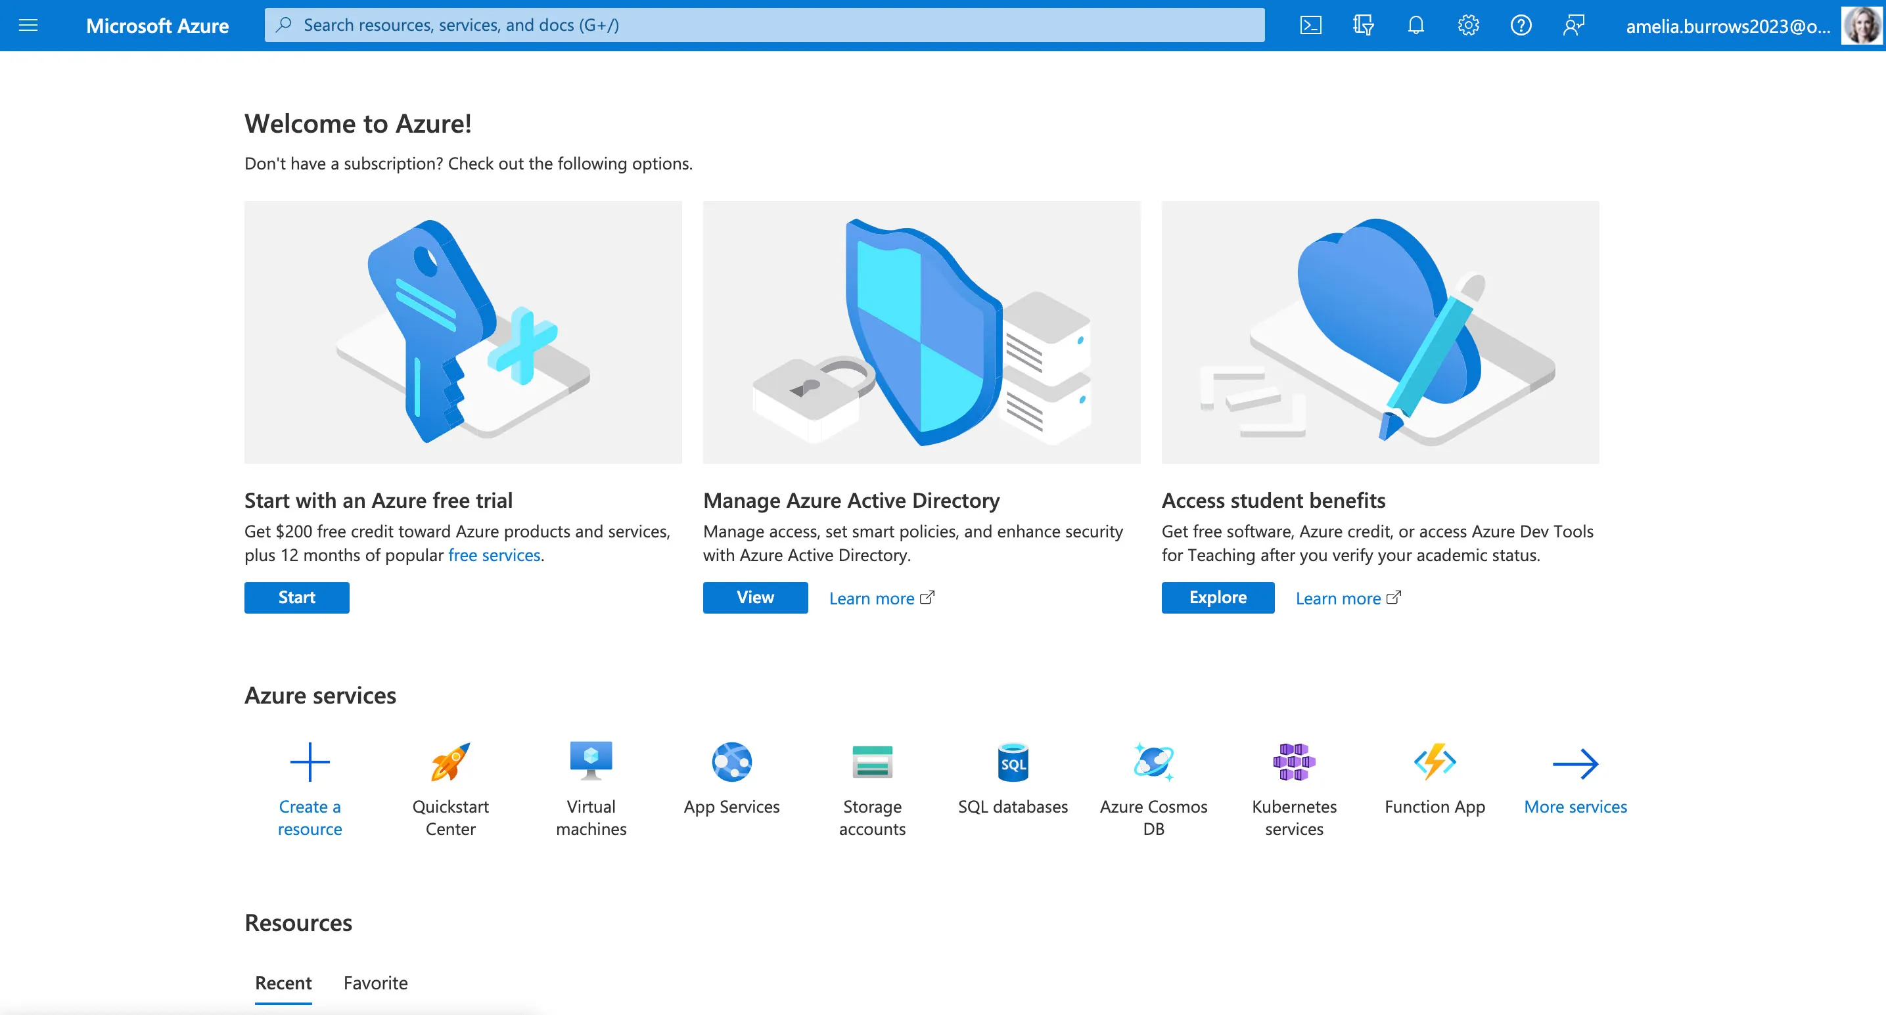Open the App Services icon
The image size is (1886, 1015).
[x=731, y=762]
